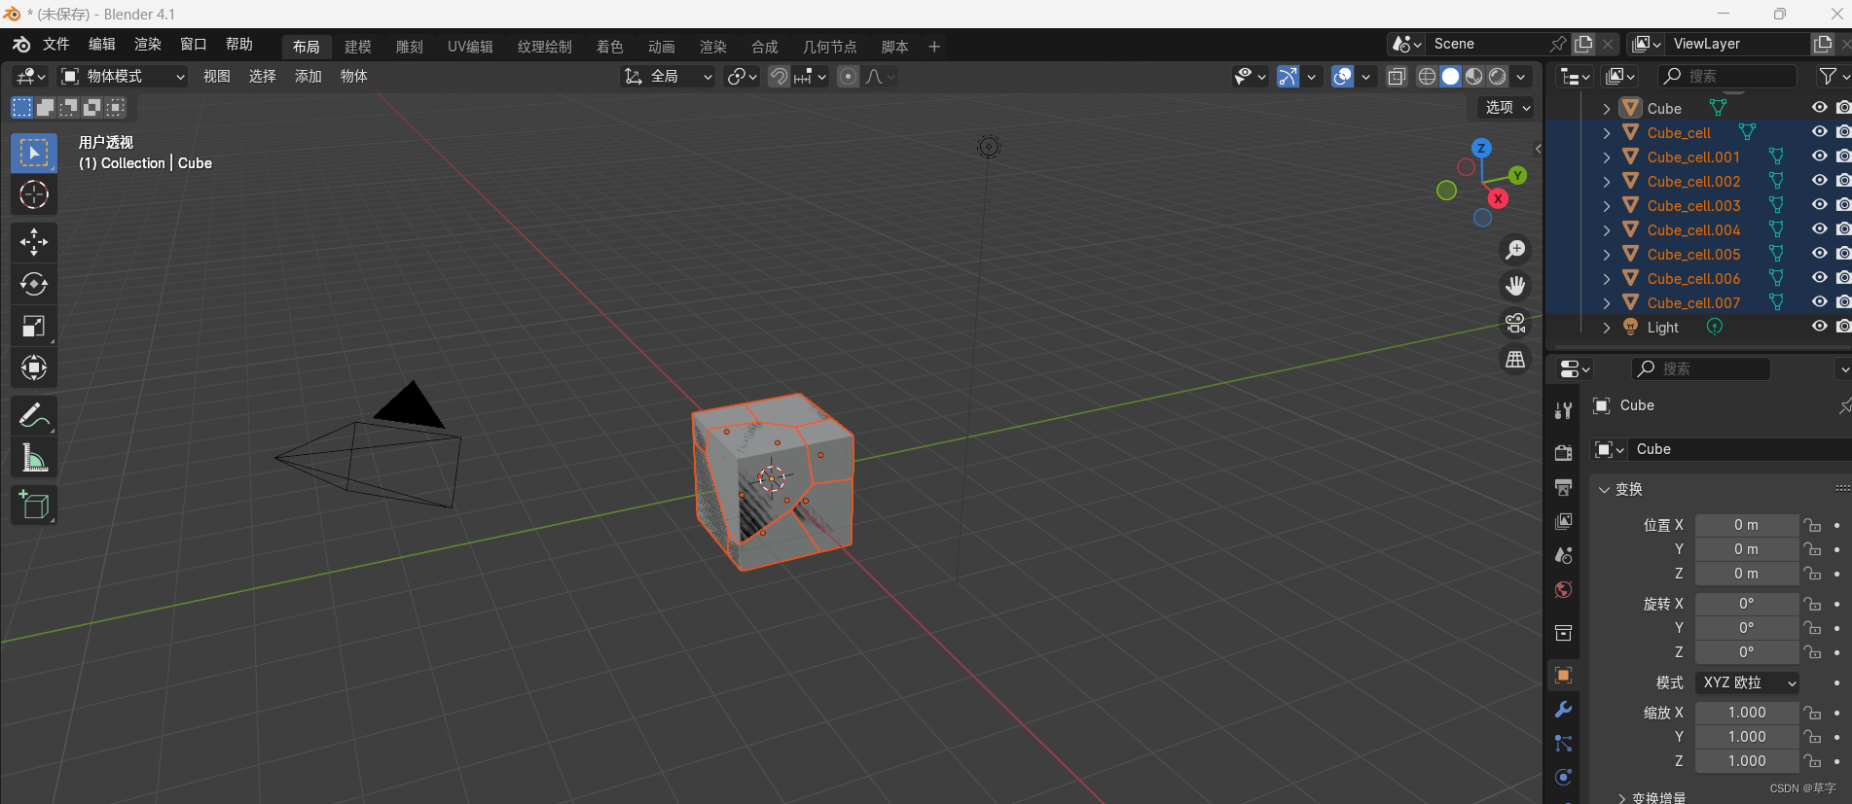This screenshot has height=804, width=1852.
Task: Click the outliner search field
Action: coord(1727,76)
